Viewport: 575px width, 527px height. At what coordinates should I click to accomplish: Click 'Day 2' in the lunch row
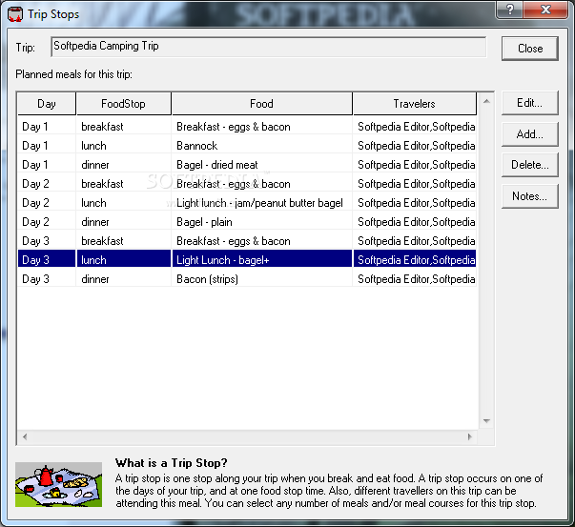coord(47,203)
